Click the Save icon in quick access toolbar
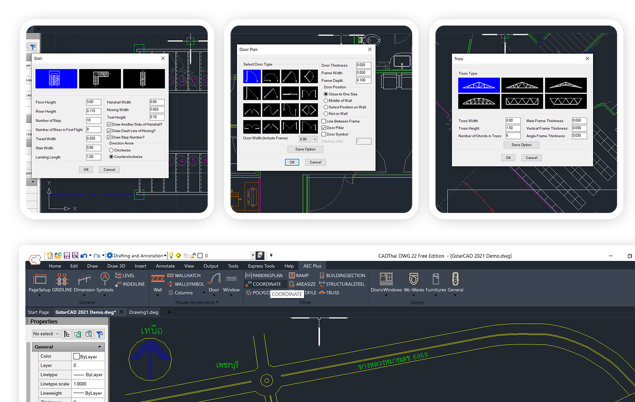The width and height of the screenshot is (635, 402). coord(67,255)
